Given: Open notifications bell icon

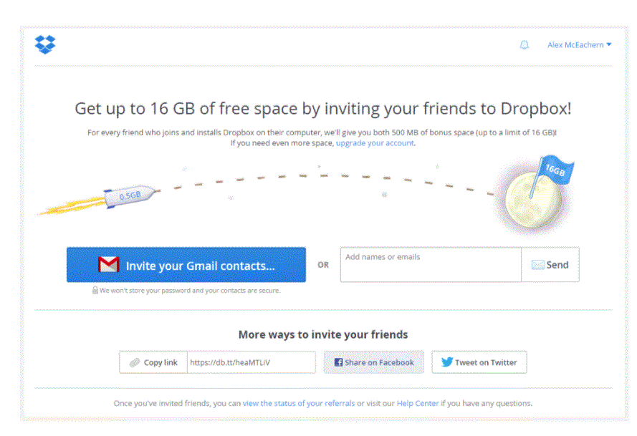Looking at the screenshot, I should pos(524,45).
